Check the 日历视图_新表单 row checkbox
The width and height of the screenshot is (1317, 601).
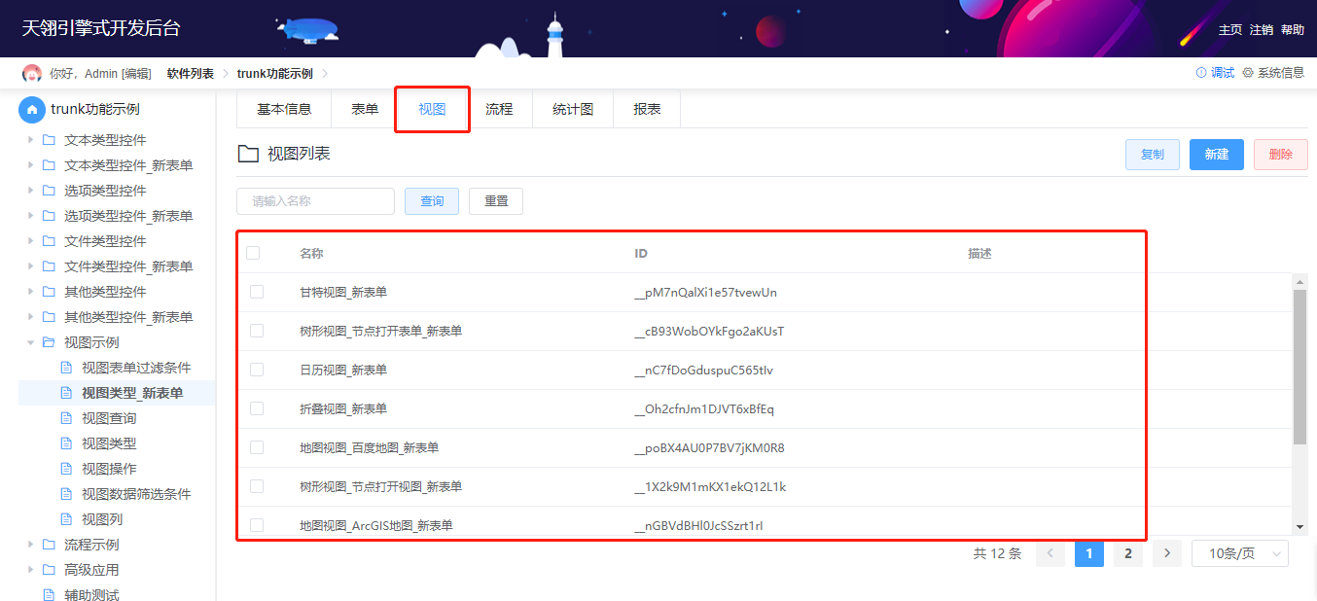[x=257, y=370]
